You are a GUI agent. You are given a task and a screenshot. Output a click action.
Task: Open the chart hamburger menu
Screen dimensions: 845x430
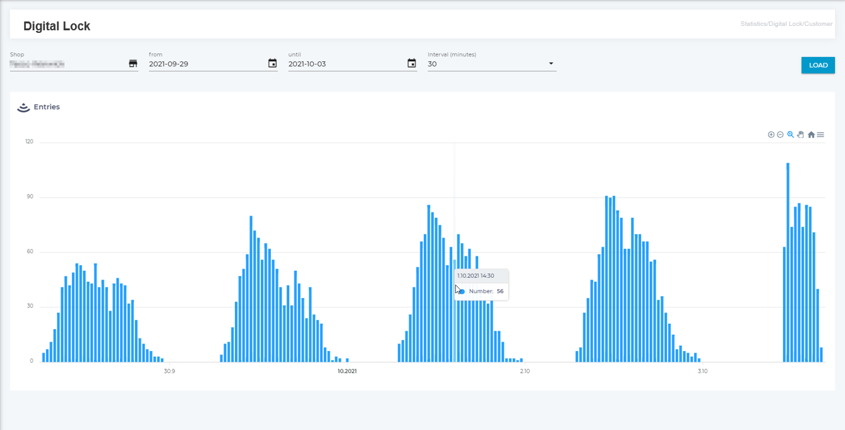point(820,134)
